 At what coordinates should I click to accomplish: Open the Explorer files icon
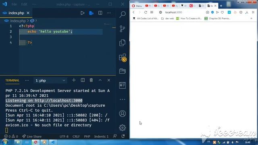(x=123, y=43)
